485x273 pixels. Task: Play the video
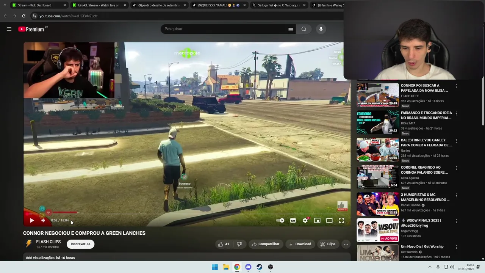pyautogui.click(x=32, y=220)
